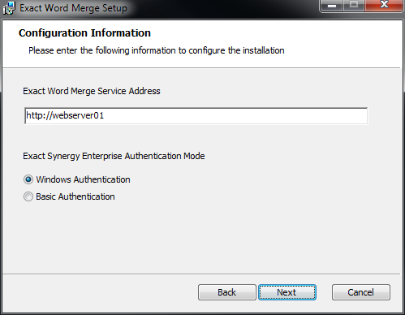Cancel the installation
This screenshot has height=315, width=405.
[361, 292]
